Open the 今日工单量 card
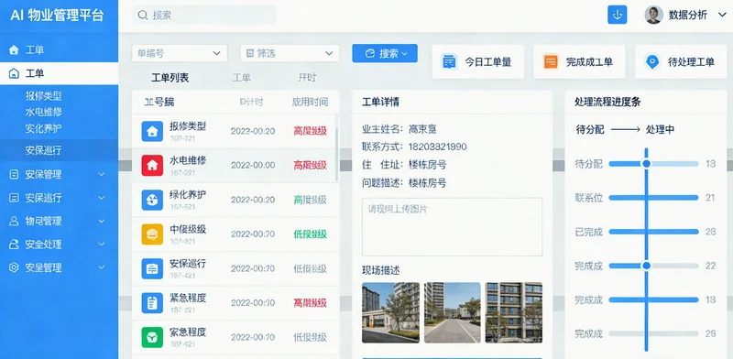 tap(477, 61)
